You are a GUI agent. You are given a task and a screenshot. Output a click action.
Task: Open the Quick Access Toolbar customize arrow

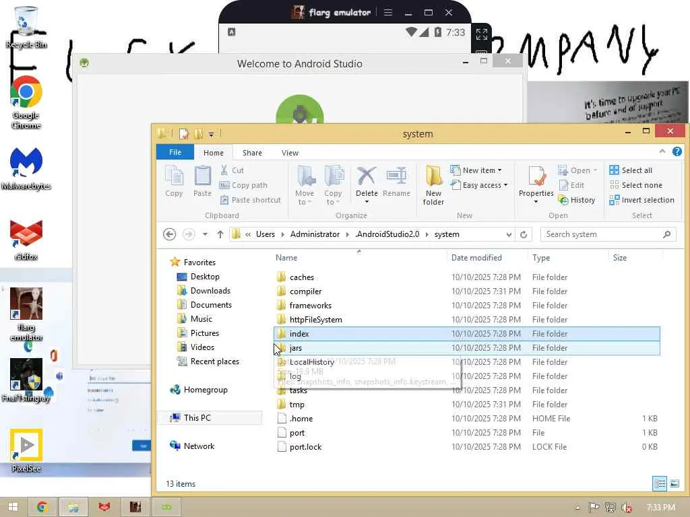211,134
